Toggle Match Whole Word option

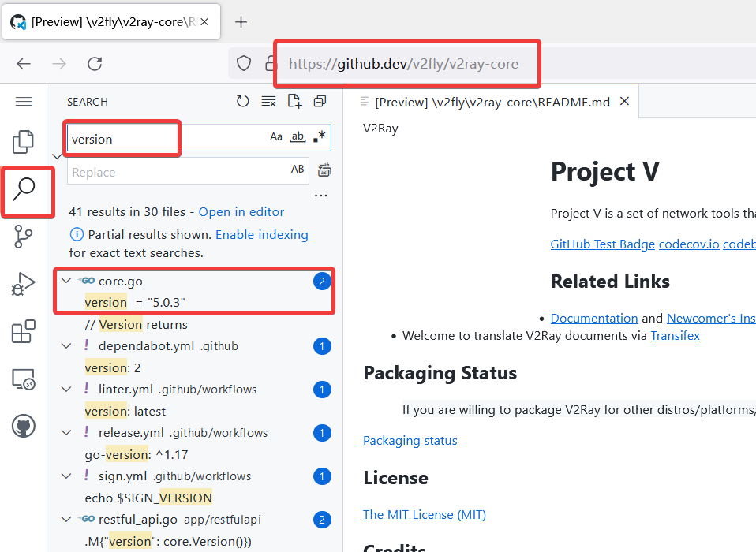tap(298, 137)
